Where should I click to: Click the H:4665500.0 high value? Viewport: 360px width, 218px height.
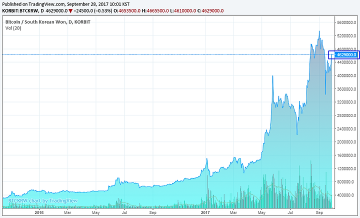[155, 11]
